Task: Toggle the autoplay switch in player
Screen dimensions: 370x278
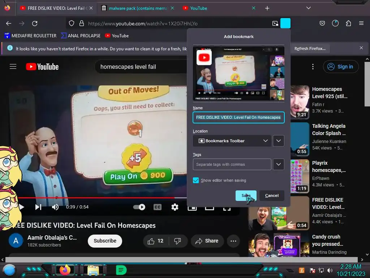Action: tap(139, 207)
